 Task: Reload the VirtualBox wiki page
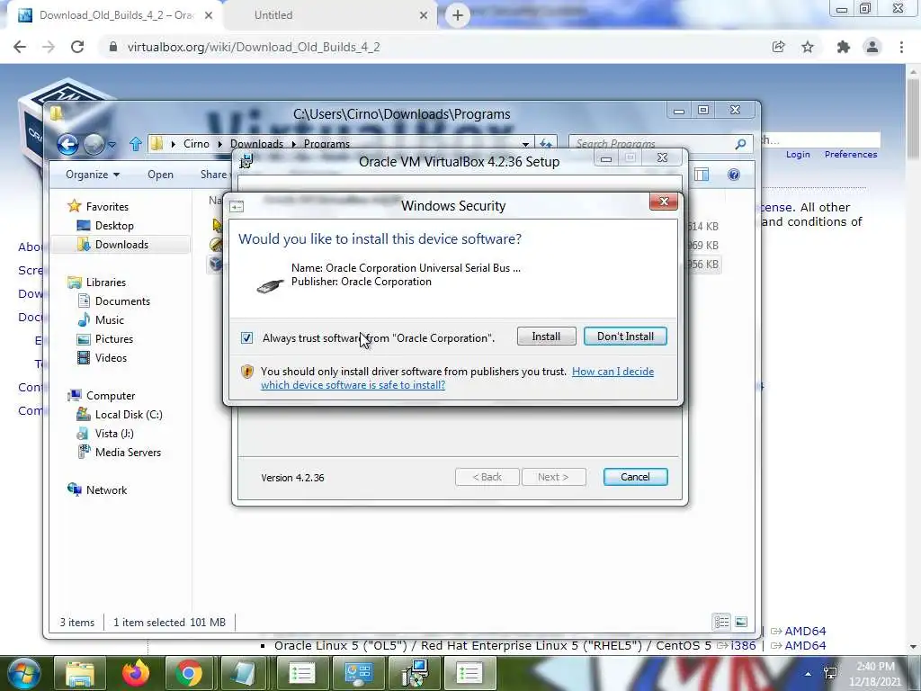[77, 47]
